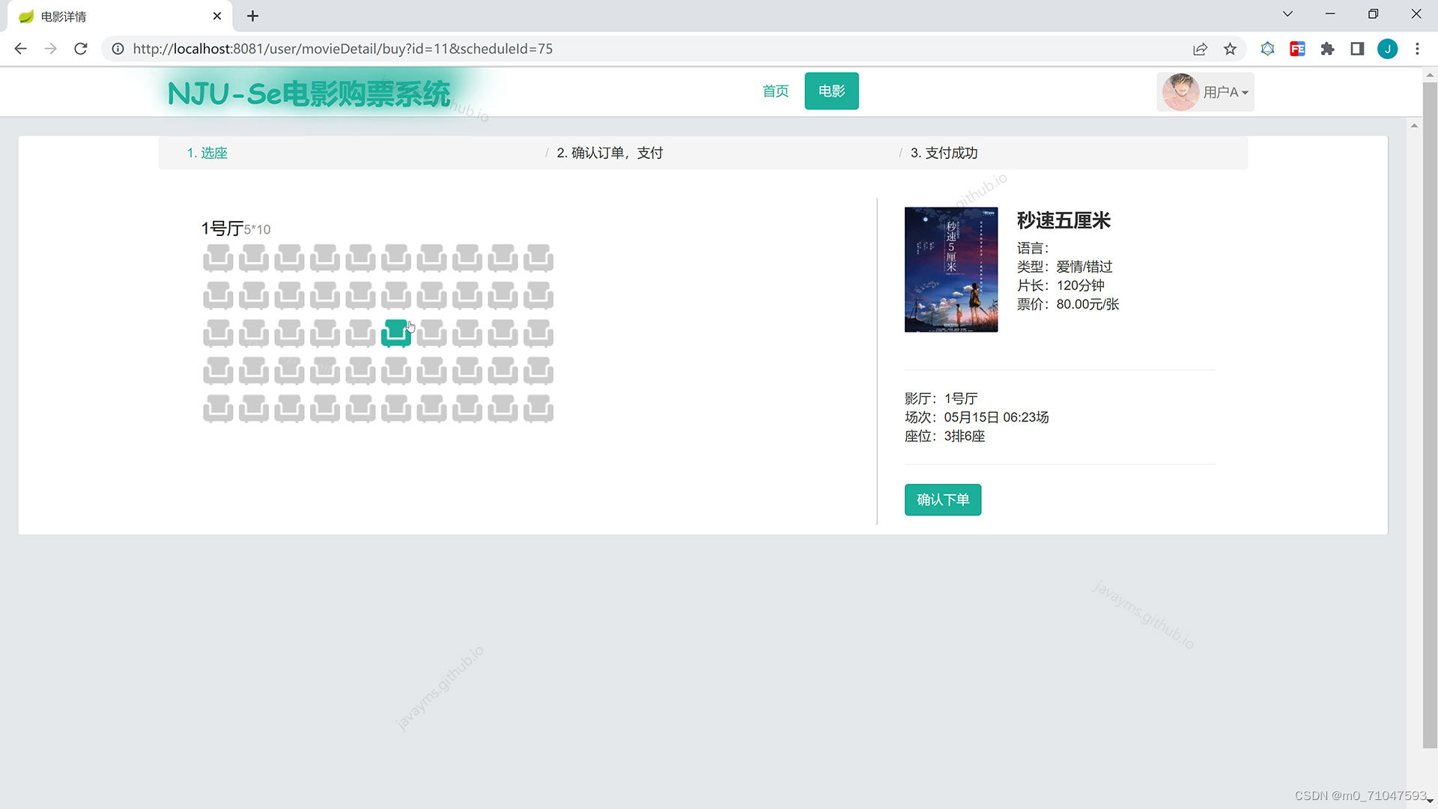Select seat row 2 seat 3
The image size is (1438, 809).
[289, 296]
